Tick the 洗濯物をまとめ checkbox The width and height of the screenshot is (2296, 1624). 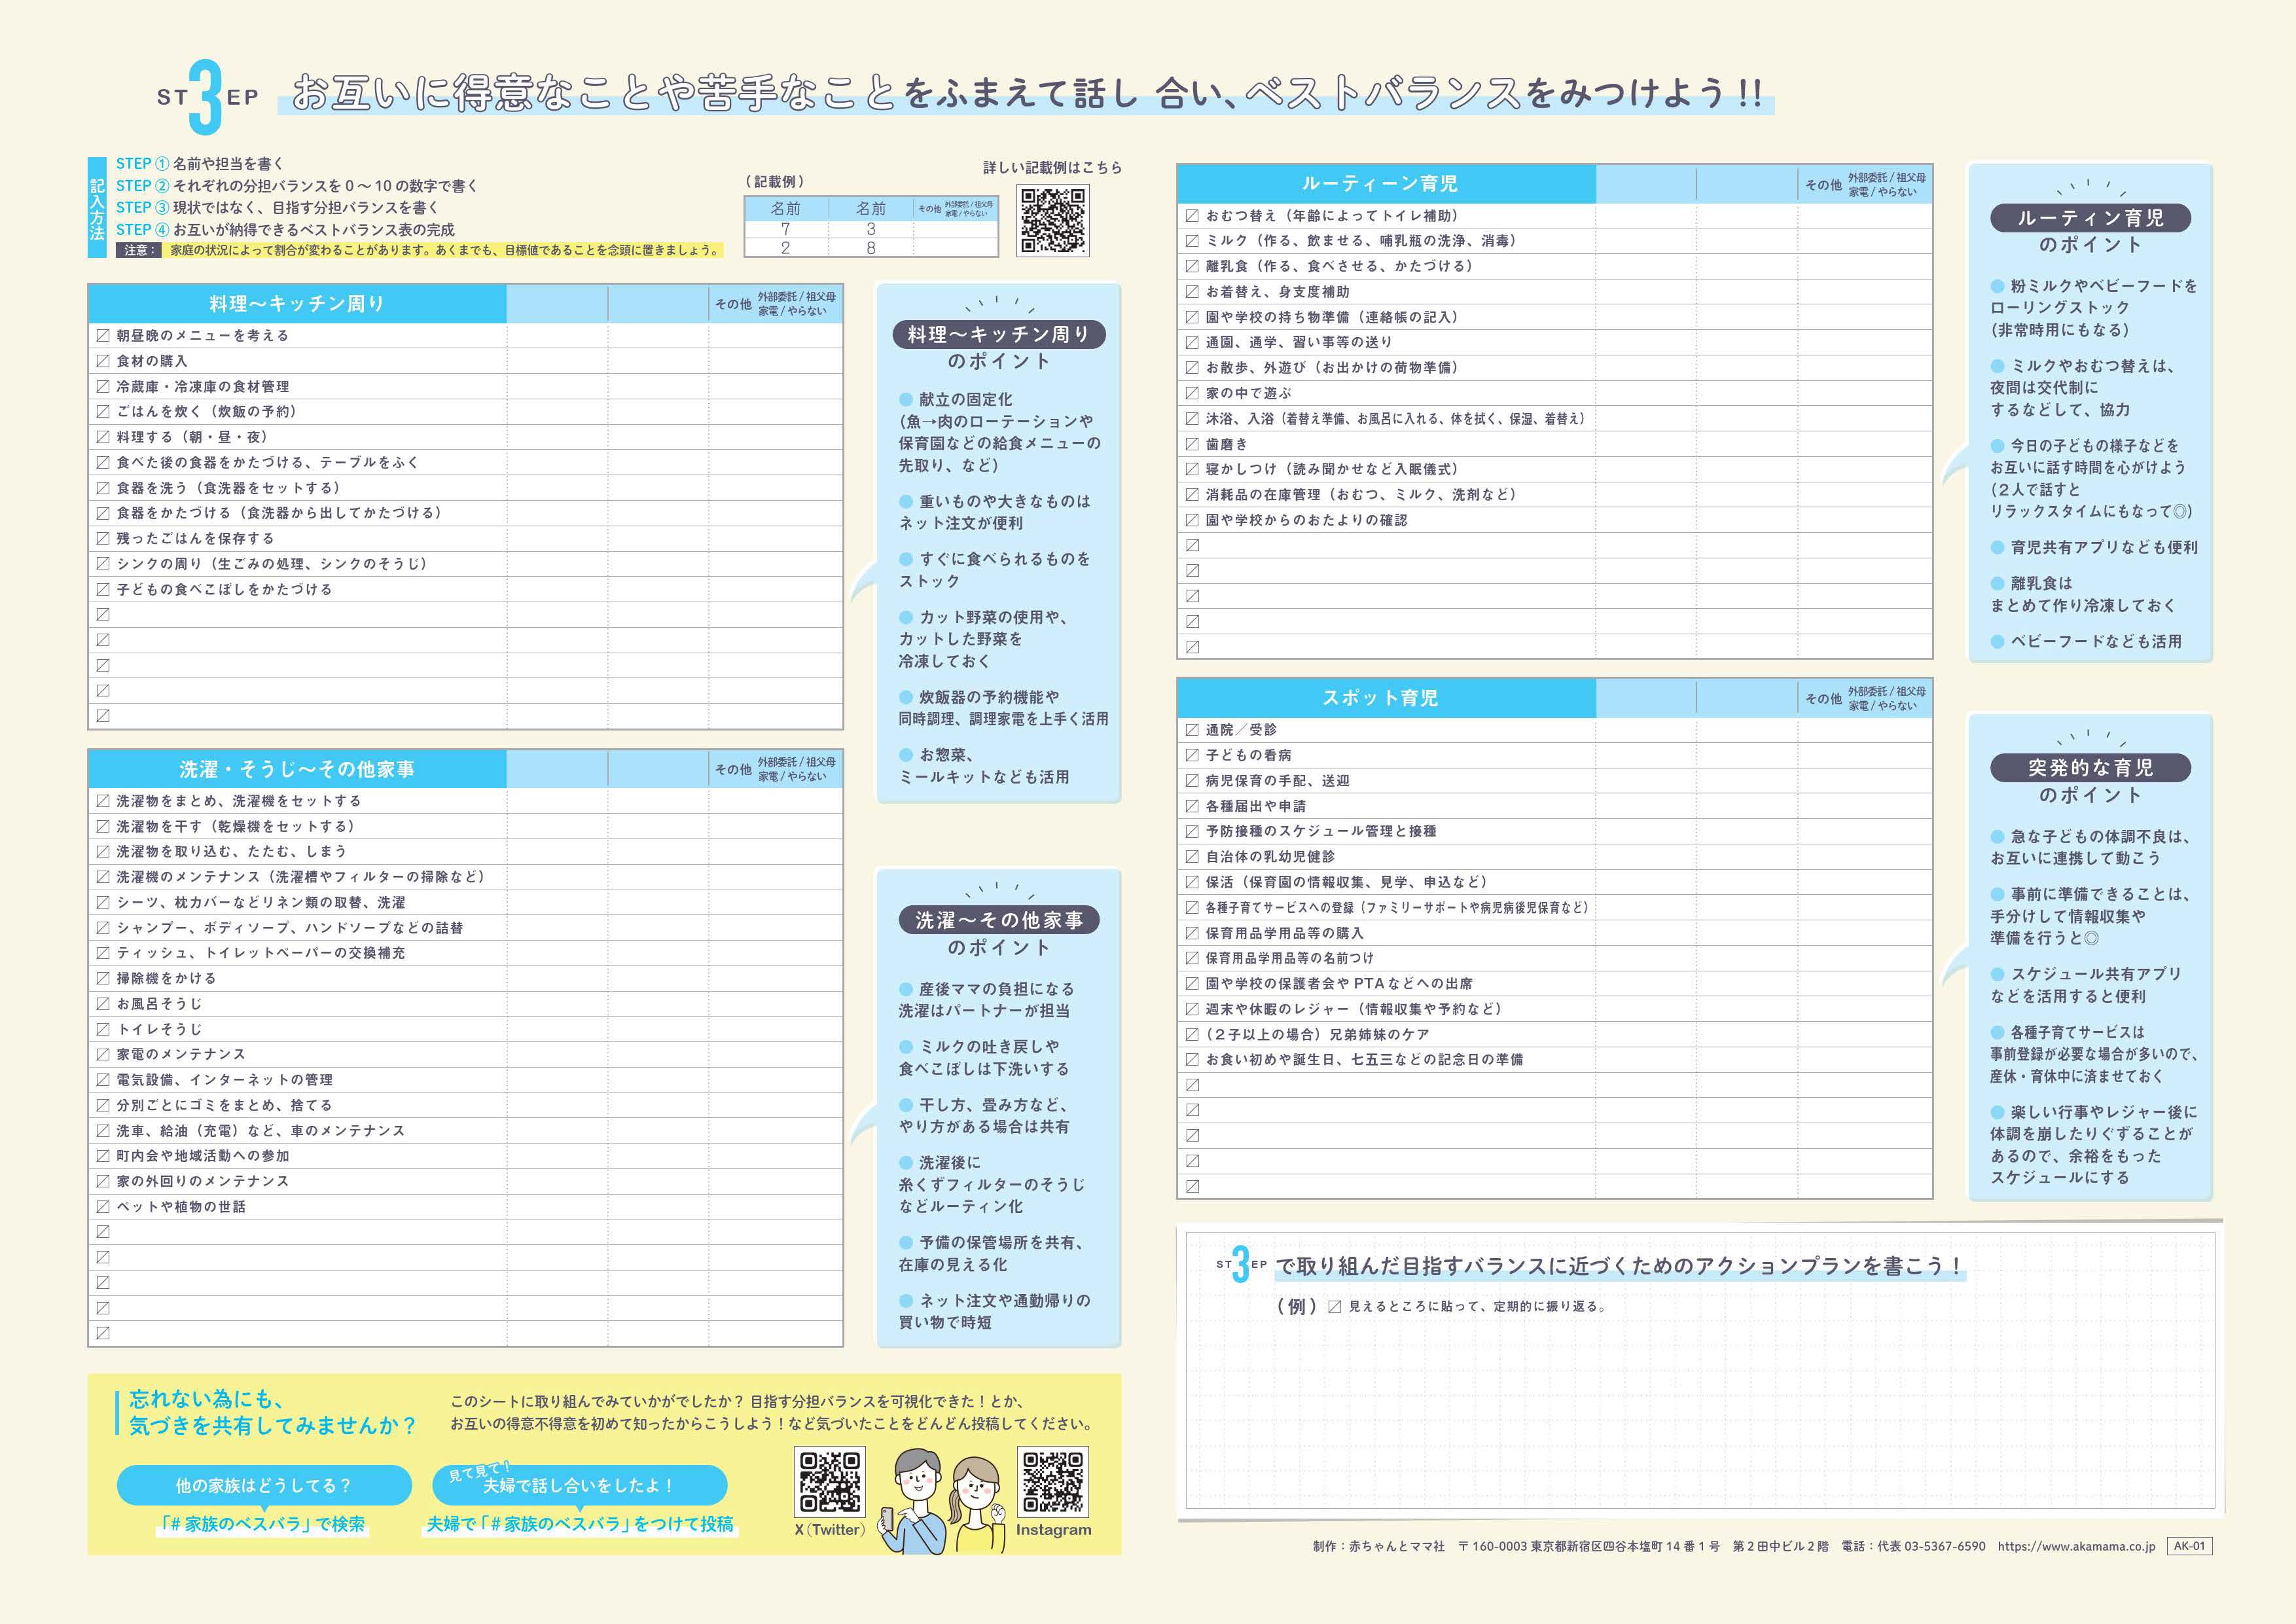coord(103,801)
